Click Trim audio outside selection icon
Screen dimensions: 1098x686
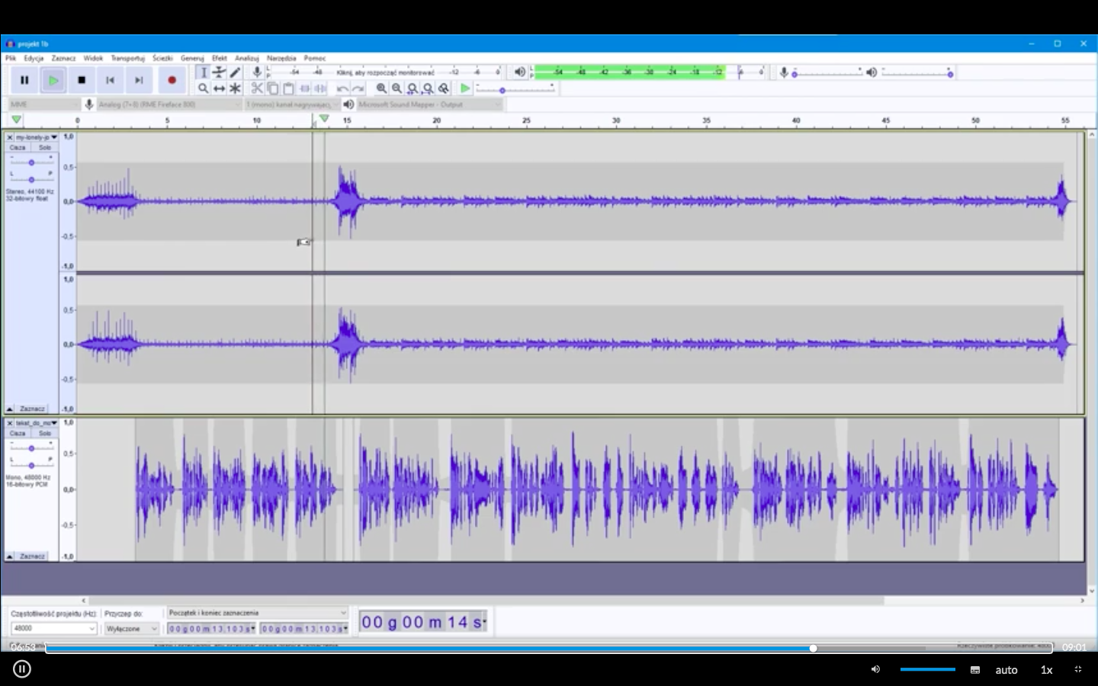(304, 88)
